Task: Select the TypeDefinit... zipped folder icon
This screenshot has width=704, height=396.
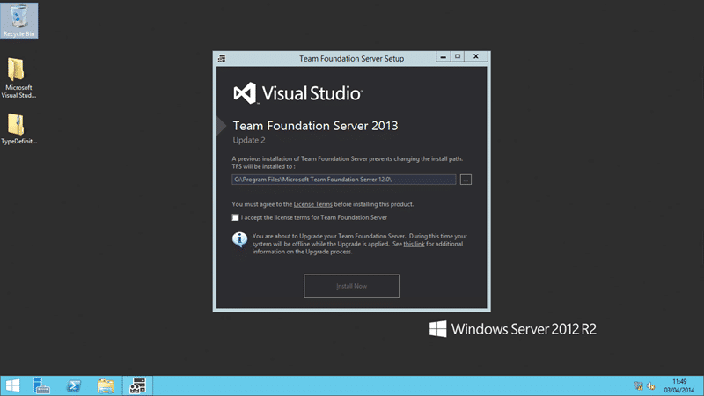Action: point(18,128)
